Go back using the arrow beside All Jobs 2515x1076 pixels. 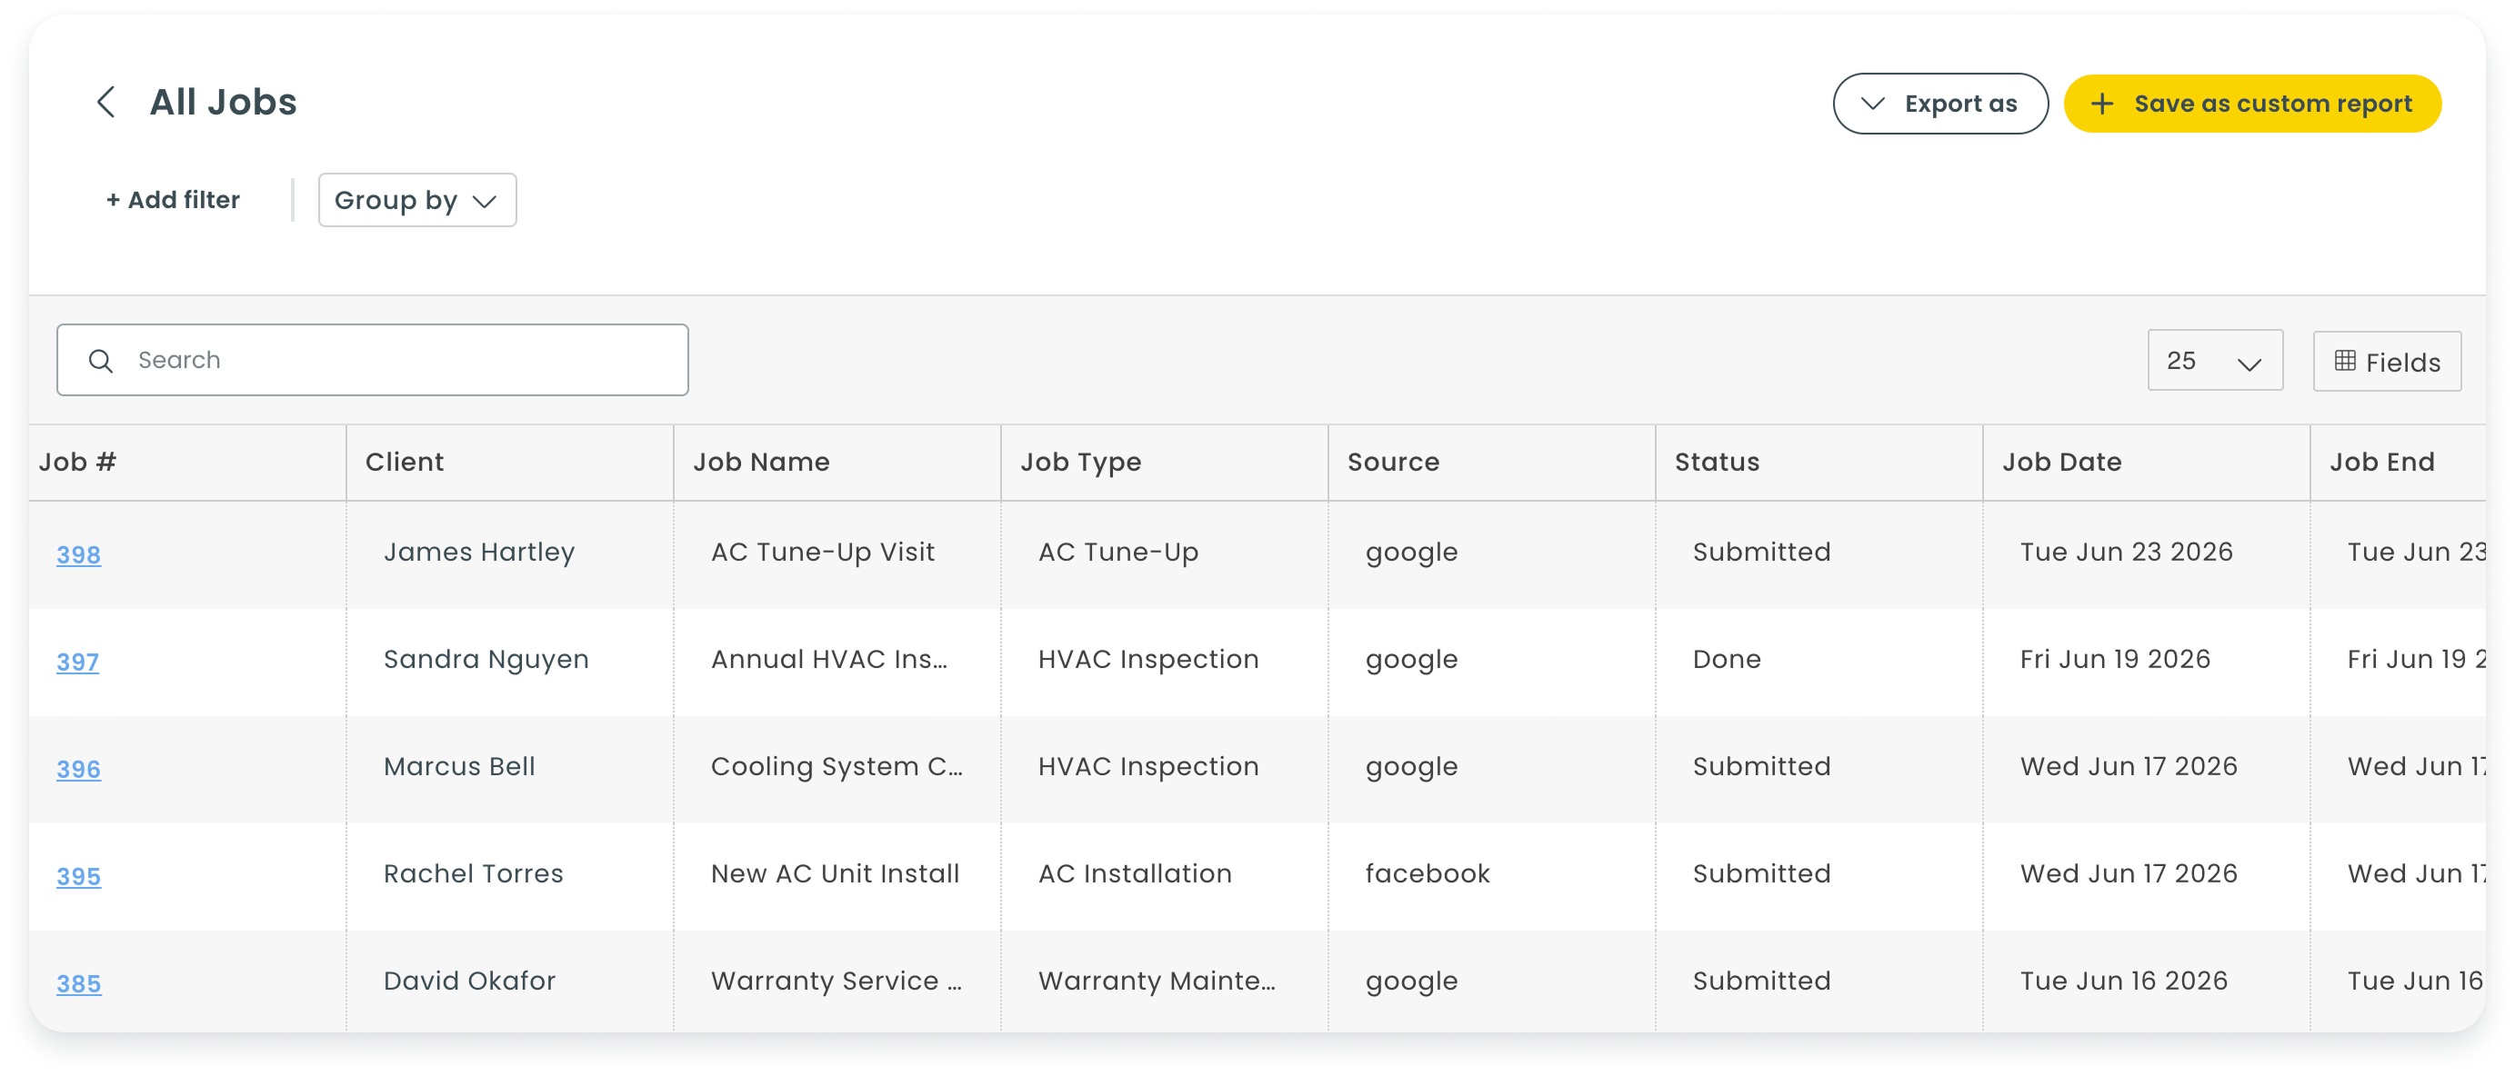[x=106, y=102]
